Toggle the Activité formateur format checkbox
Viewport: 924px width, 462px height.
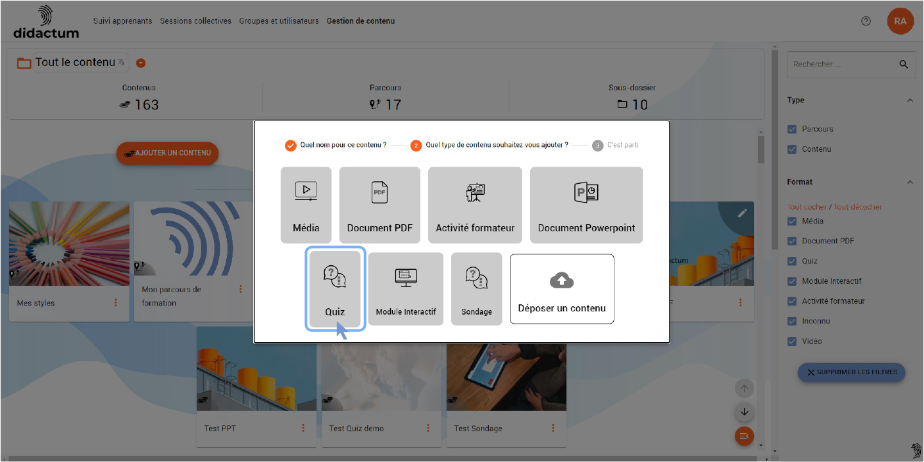(793, 301)
